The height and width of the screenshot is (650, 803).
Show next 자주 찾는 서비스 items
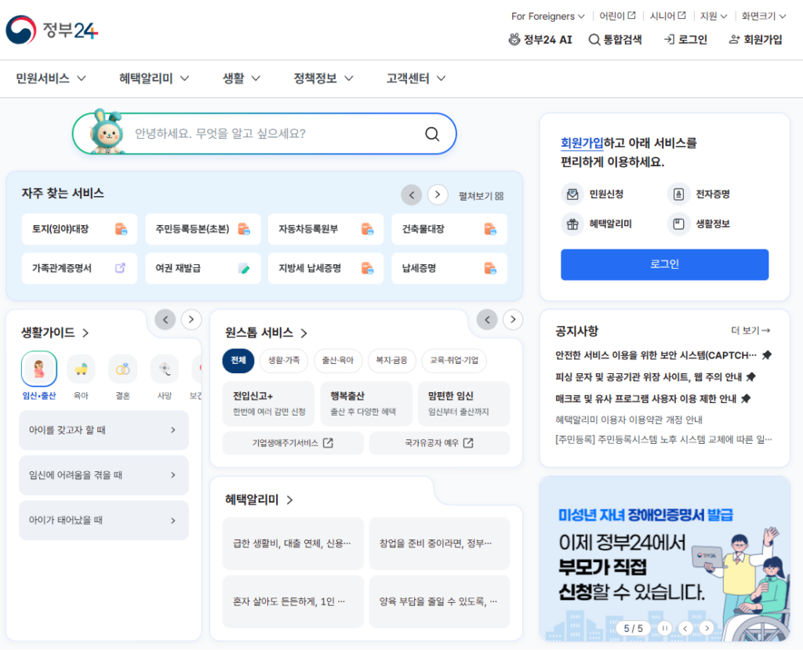(438, 194)
